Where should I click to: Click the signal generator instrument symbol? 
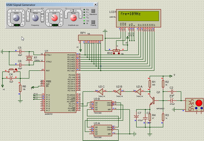[194, 105]
